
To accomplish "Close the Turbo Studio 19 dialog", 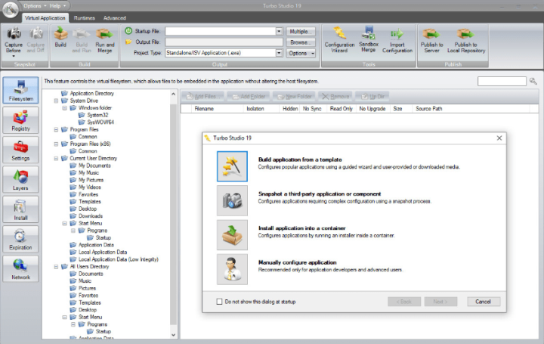I will [499, 138].
